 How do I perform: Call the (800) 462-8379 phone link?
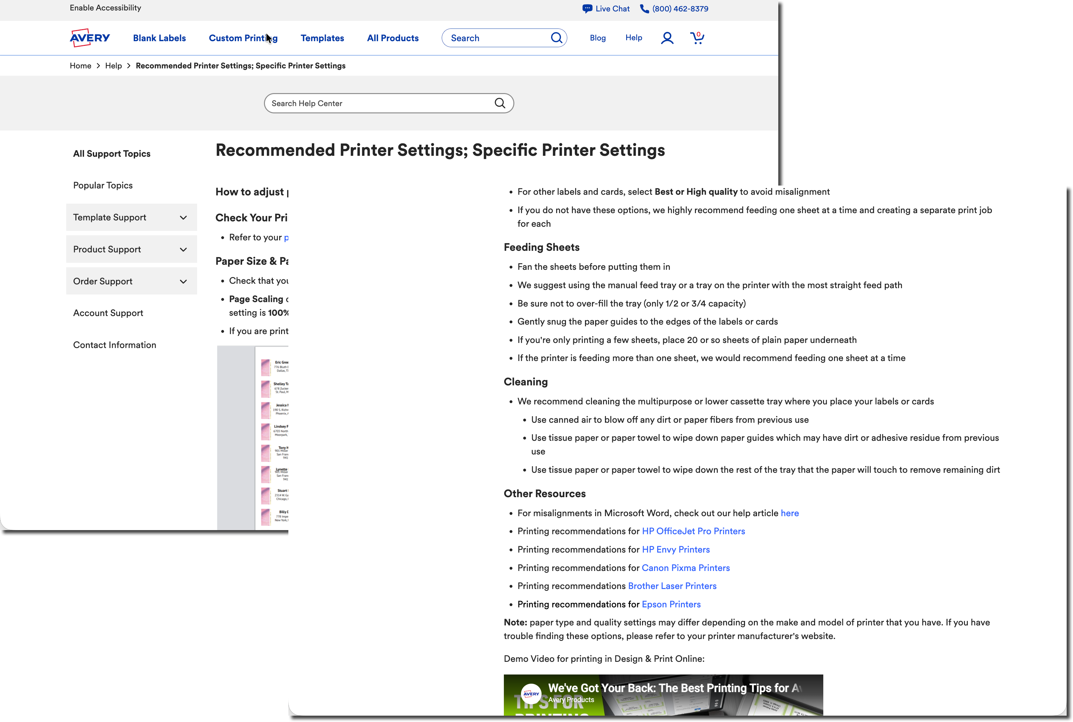click(x=680, y=9)
